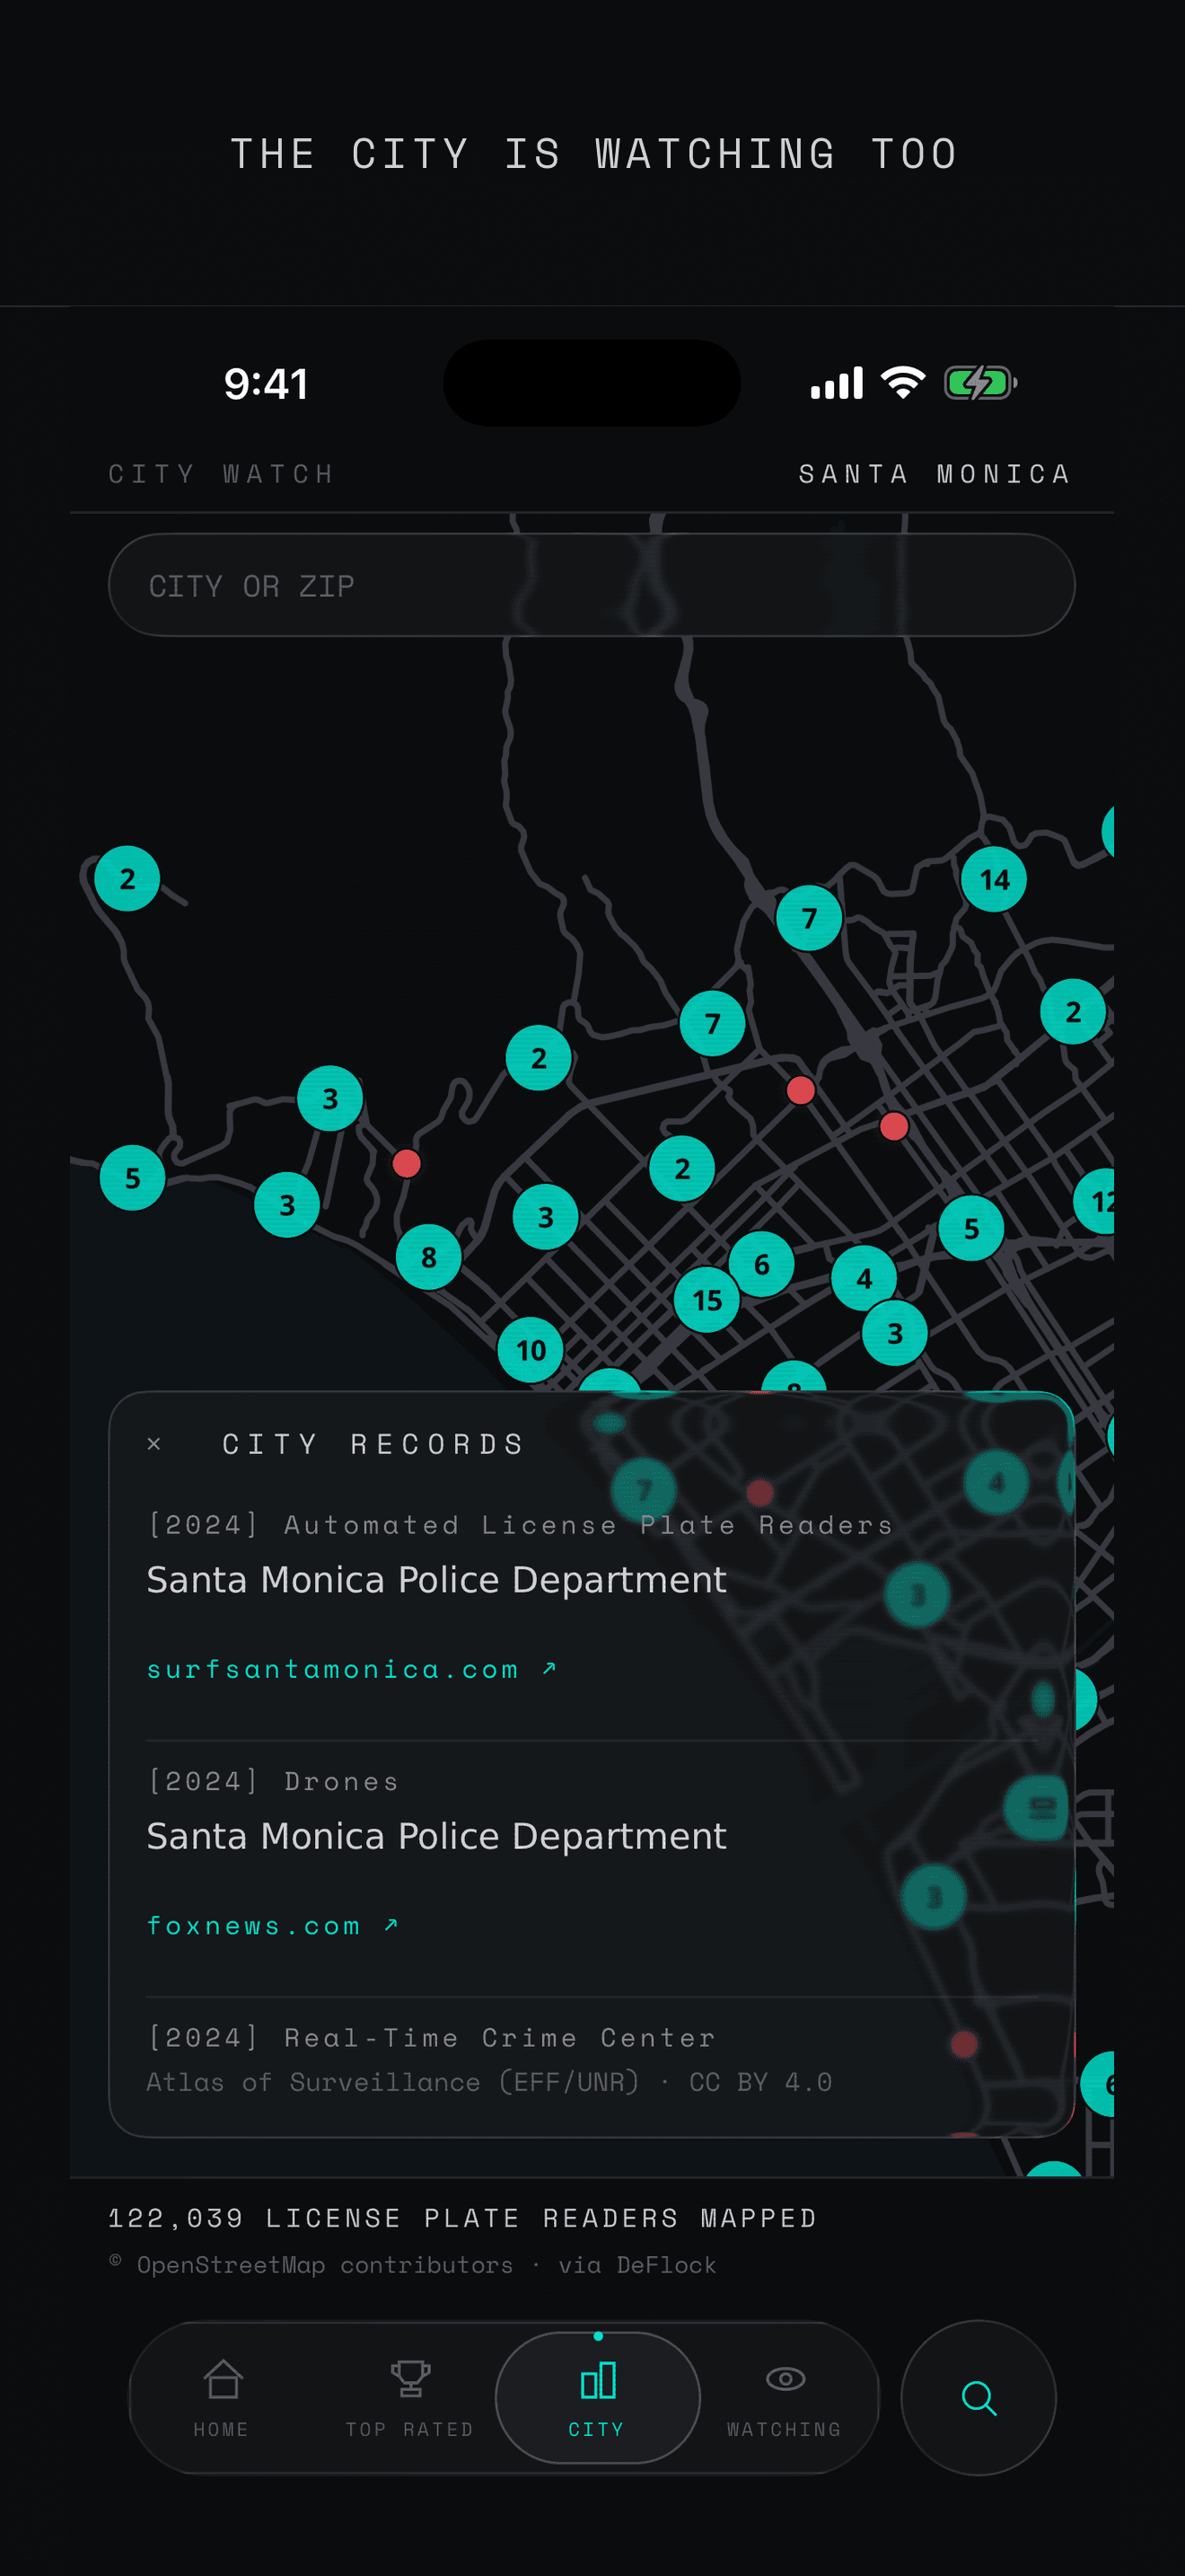Tap the Real-Time Crime Center record label
The height and width of the screenshot is (2576, 1185).
point(431,2037)
